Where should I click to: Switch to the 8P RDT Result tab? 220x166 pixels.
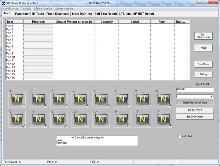pyautogui.click(x=143, y=14)
